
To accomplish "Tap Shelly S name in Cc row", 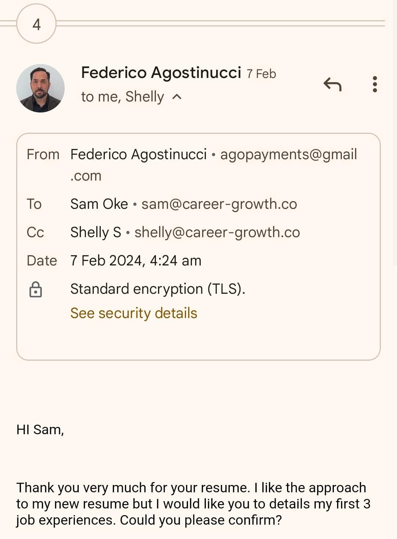I will tap(96, 232).
